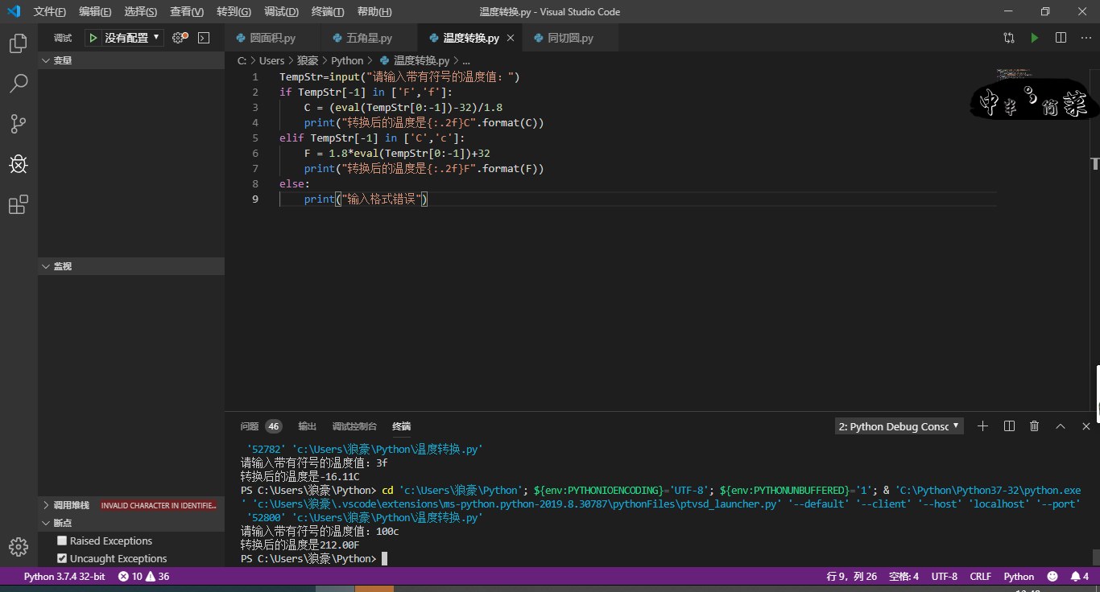Change indentation via 空格: 4
The width and height of the screenshot is (1100, 592).
pyautogui.click(x=904, y=576)
